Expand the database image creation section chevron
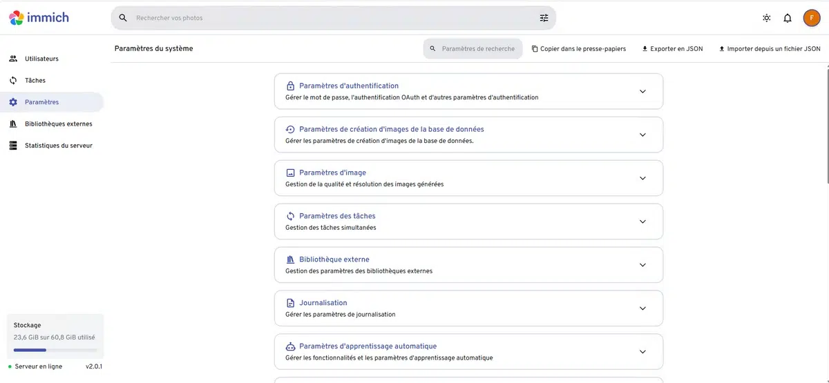 click(642, 135)
